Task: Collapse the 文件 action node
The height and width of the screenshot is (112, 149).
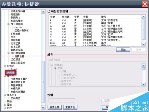Action: click(x=55, y=68)
